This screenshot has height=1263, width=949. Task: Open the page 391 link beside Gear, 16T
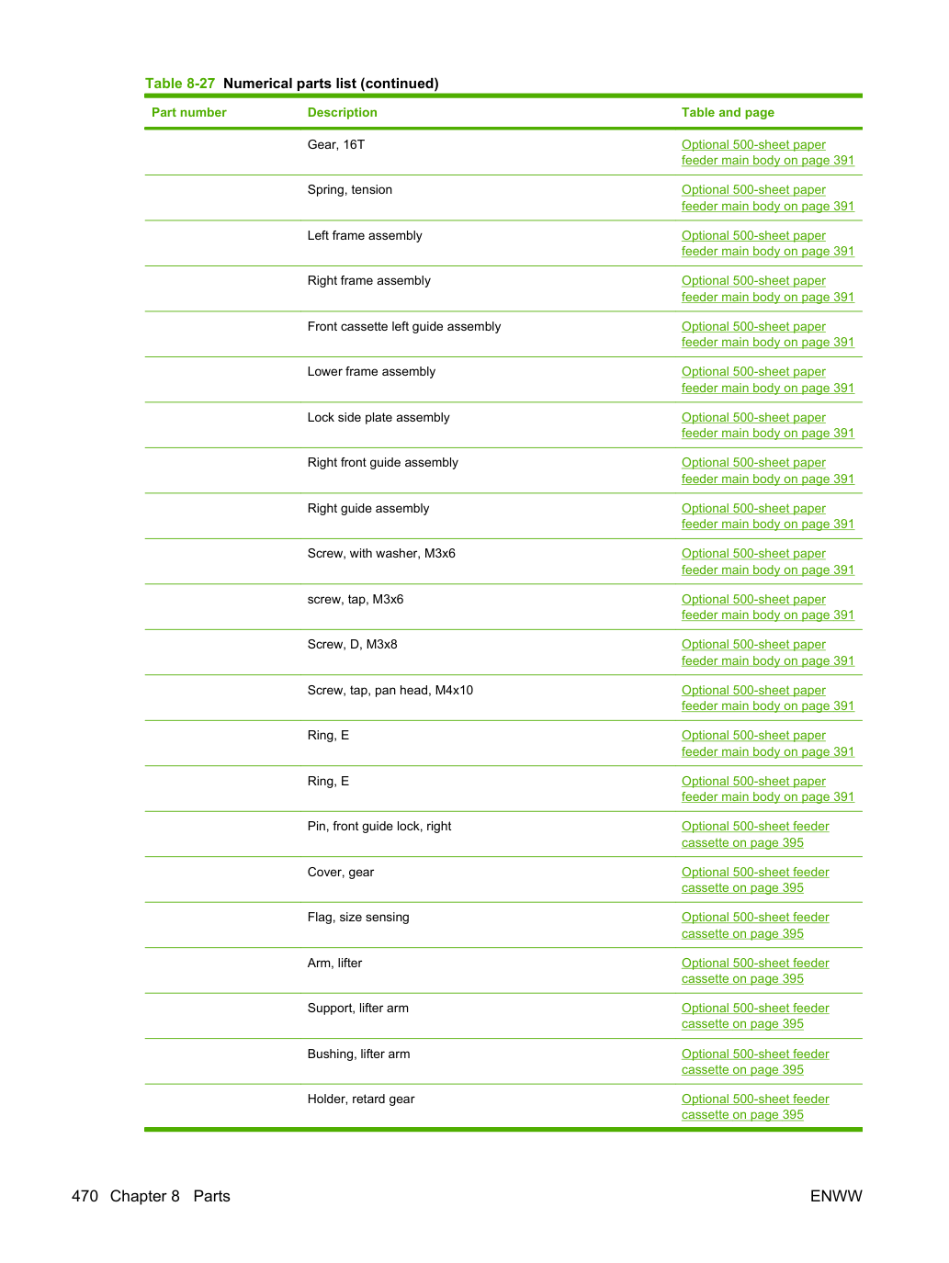pos(767,152)
